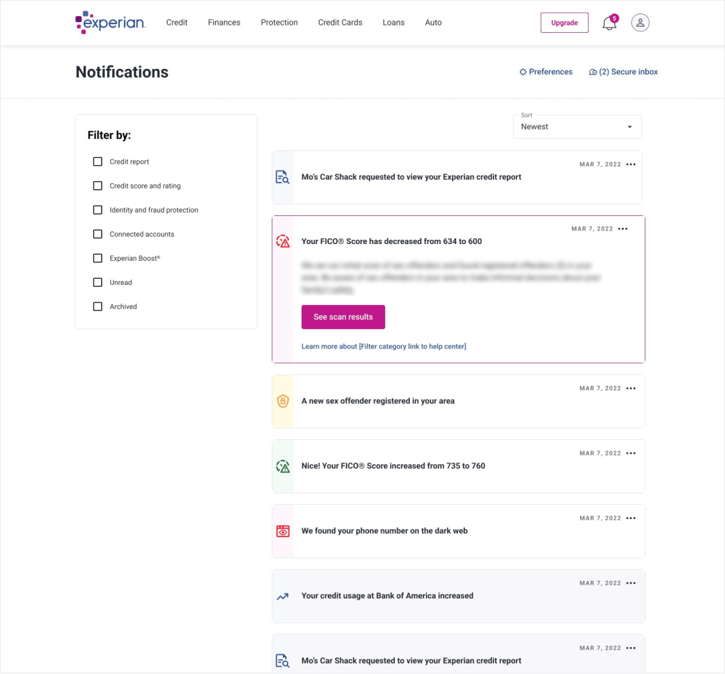
Task: Open more options on FICO decreased notification
Action: coord(623,229)
